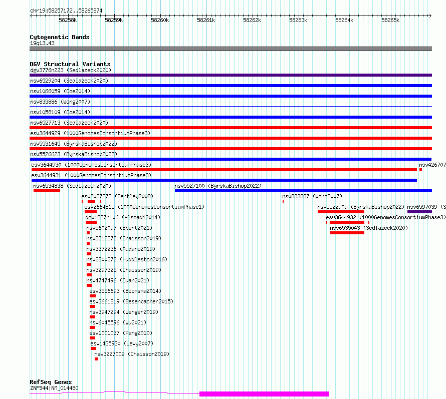Screen dimensions: 446x399
Task: Select nsv5527100 (ByrskaBishop2022) label
Action: (x=218, y=186)
